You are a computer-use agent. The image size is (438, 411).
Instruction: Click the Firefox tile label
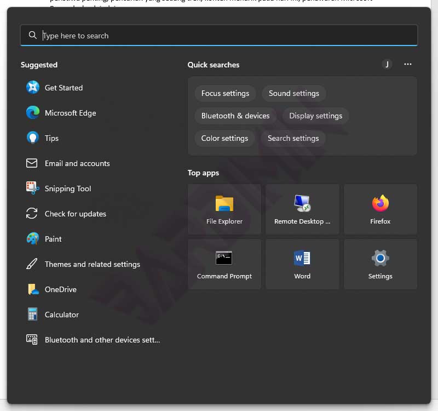pyautogui.click(x=380, y=221)
